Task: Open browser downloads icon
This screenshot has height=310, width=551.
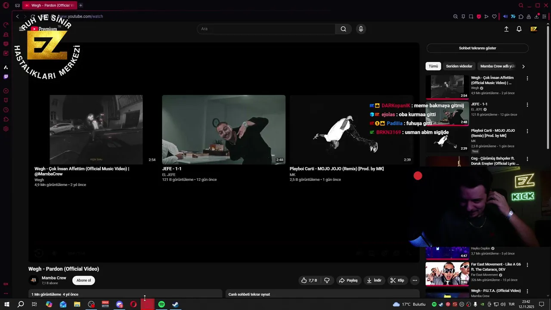Action: click(x=537, y=16)
